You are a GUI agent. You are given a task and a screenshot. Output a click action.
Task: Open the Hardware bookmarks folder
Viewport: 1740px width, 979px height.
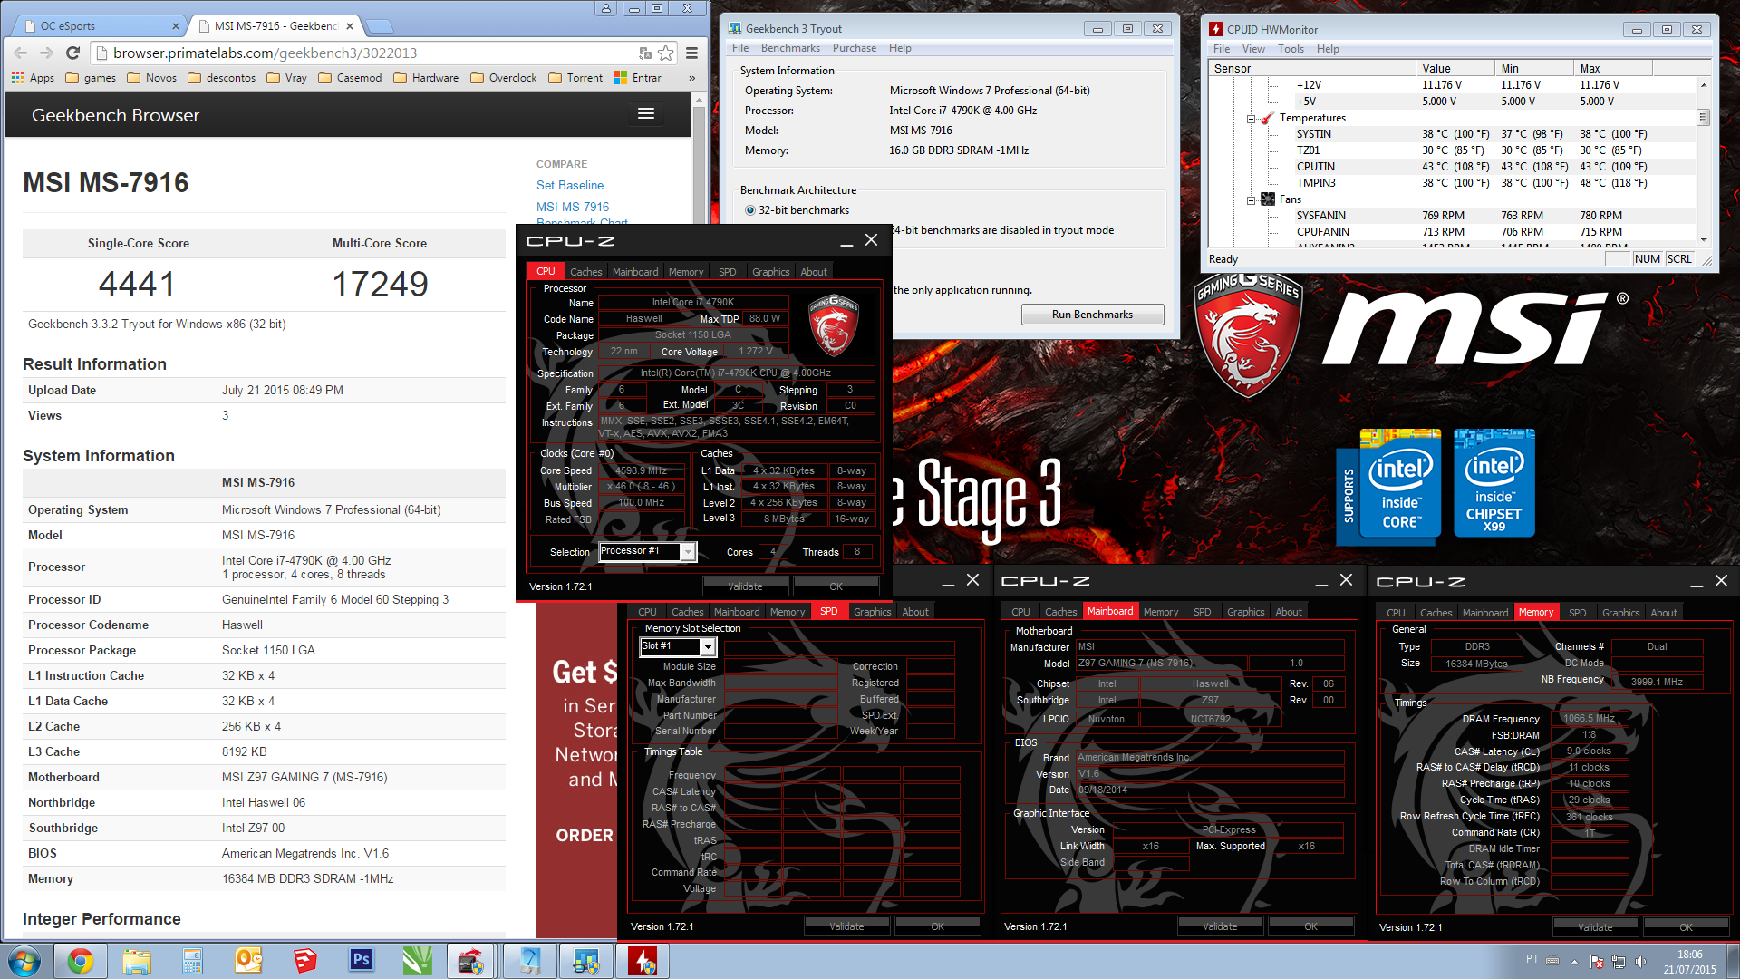click(426, 78)
